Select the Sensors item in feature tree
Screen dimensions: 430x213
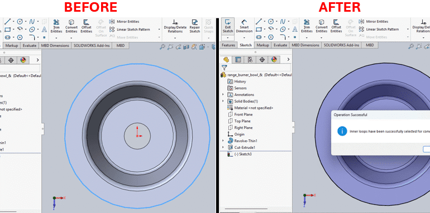click(x=237, y=88)
